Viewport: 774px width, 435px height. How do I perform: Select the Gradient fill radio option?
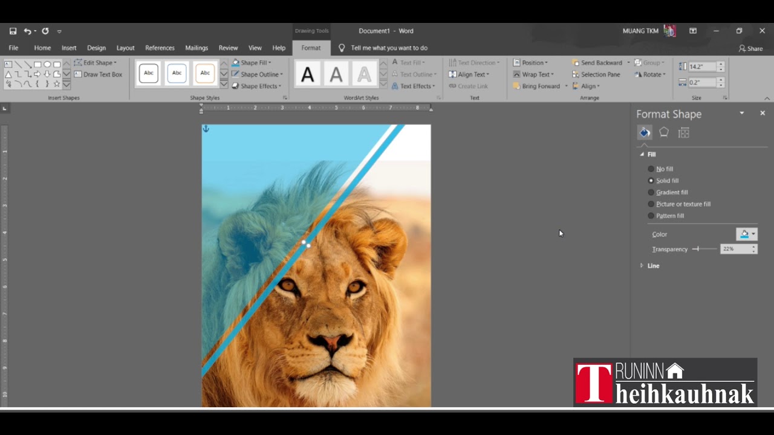pyautogui.click(x=668, y=192)
